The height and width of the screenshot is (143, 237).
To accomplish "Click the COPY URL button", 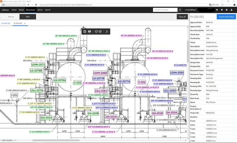I will [214, 5].
